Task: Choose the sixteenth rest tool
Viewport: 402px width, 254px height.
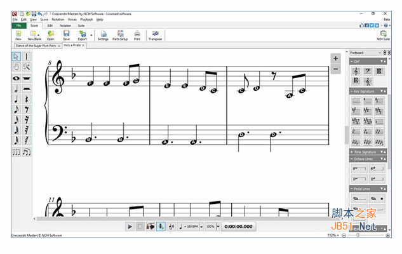Action: click(x=27, y=119)
